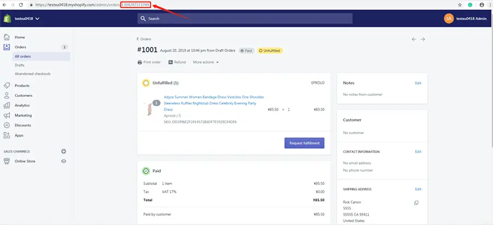Bookmark this page with the star icon
Viewport: 493px width, 225px height.
[460, 5]
